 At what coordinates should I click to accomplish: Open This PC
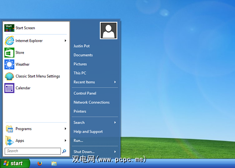(80, 73)
